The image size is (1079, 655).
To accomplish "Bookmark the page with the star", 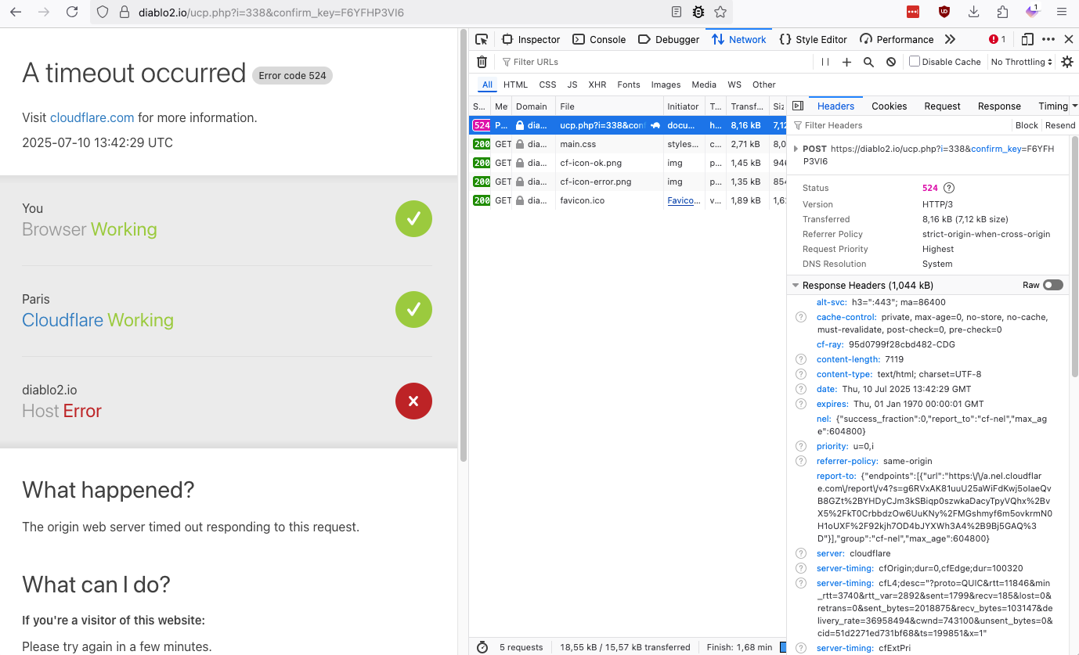I will tap(720, 12).
